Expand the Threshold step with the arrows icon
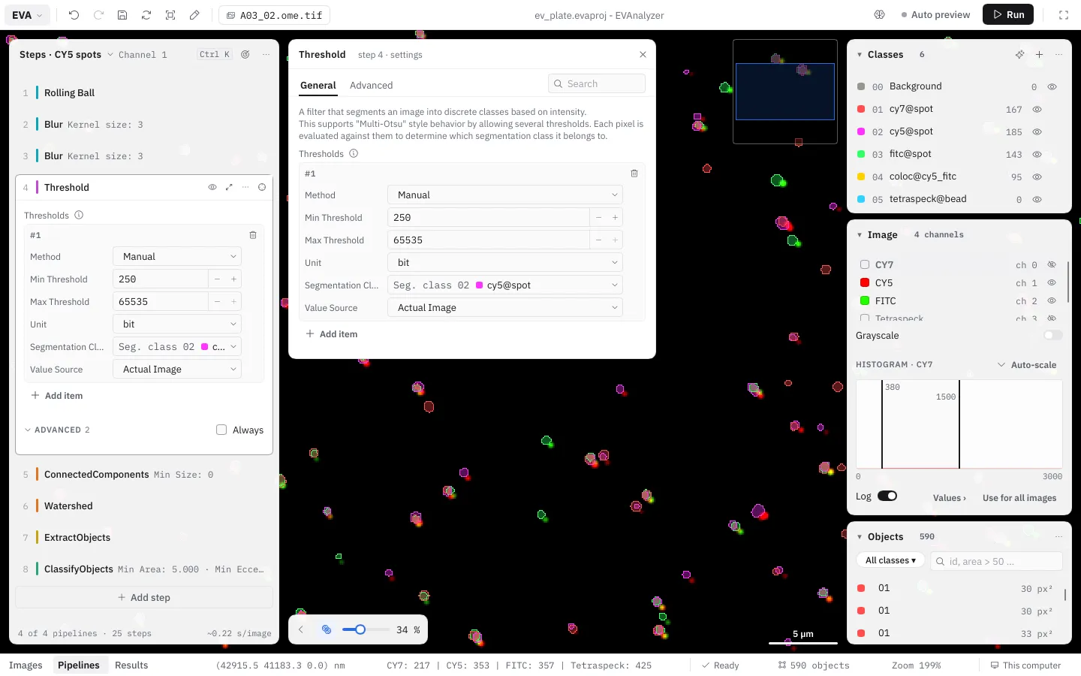 coord(229,187)
